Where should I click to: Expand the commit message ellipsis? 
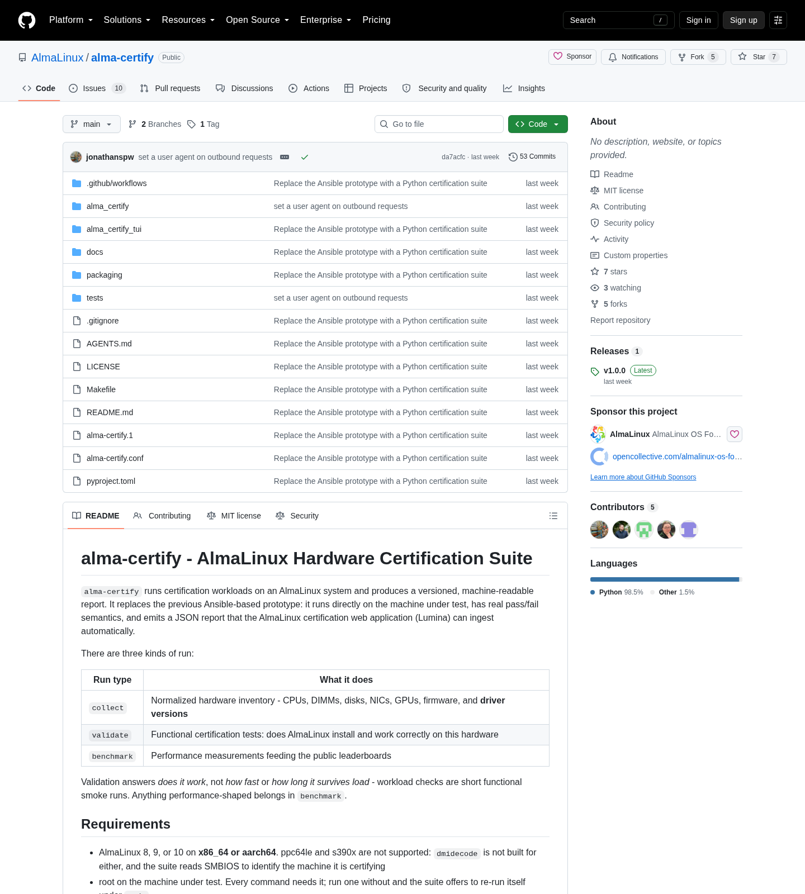pyautogui.click(x=285, y=157)
